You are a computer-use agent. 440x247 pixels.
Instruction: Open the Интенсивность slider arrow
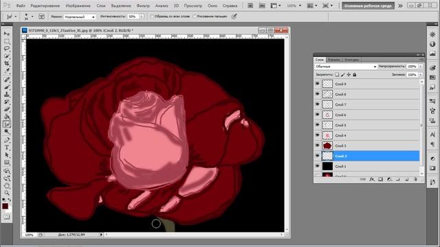tap(142, 16)
